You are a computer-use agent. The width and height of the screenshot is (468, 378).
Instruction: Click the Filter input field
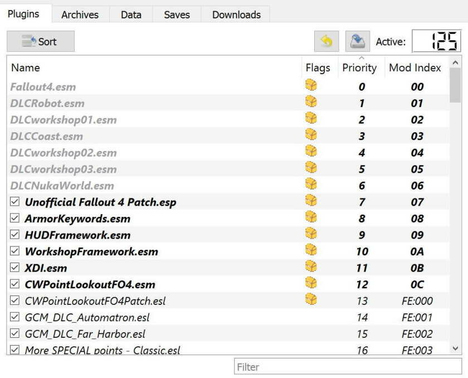348,367
